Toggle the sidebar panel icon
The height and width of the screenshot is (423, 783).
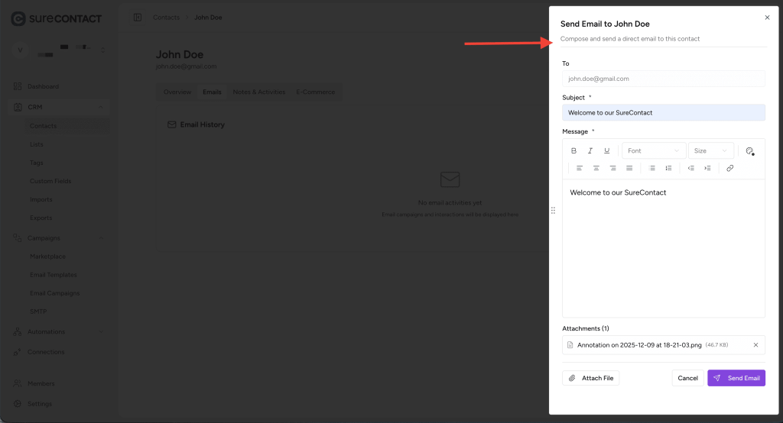click(x=138, y=18)
